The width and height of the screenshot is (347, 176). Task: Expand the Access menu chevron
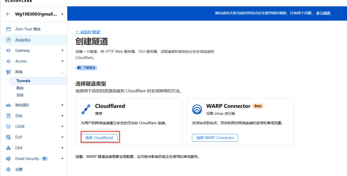point(62,61)
